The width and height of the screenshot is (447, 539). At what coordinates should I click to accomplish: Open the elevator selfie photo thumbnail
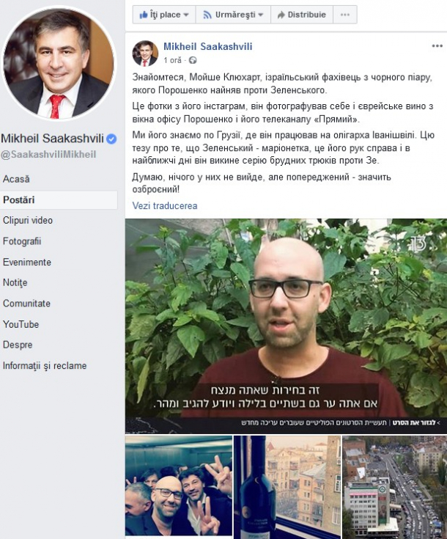click(179, 485)
